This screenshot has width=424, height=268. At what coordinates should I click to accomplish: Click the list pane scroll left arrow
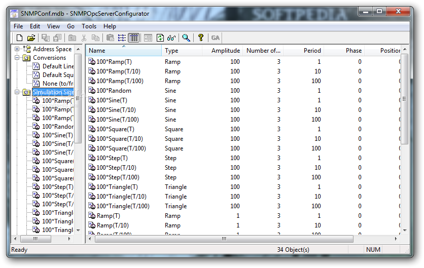point(90,239)
